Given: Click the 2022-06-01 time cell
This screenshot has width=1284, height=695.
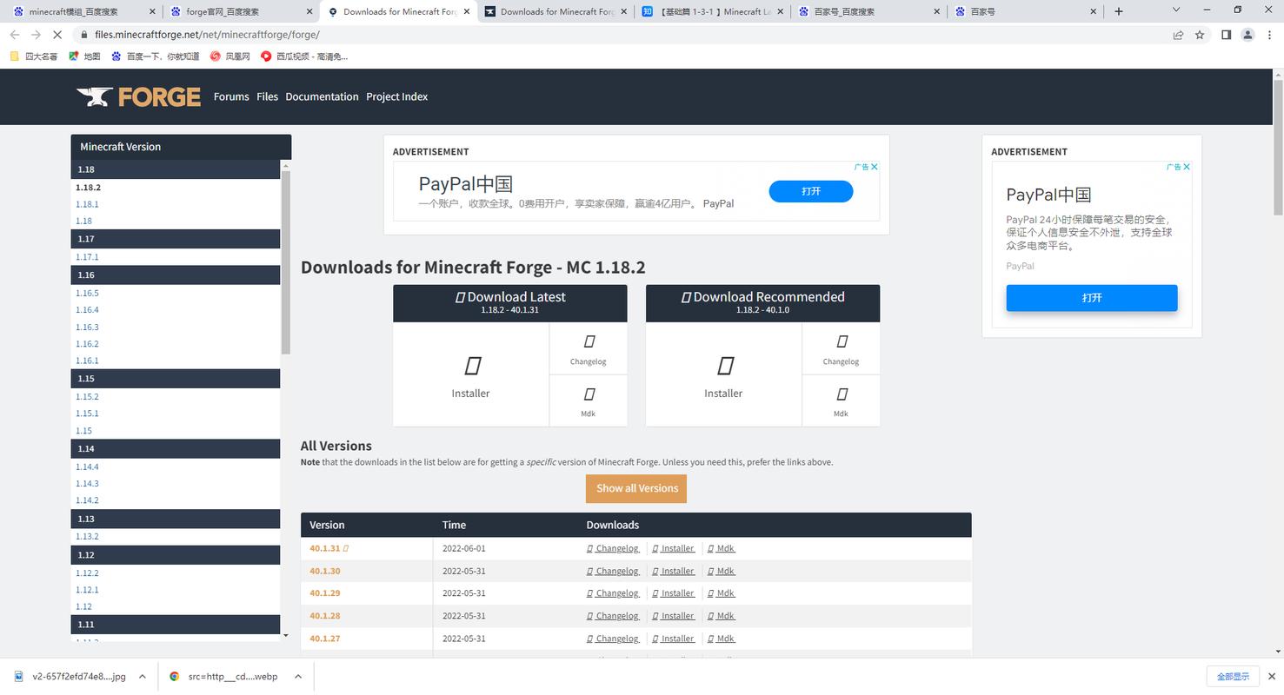Looking at the screenshot, I should coord(464,548).
